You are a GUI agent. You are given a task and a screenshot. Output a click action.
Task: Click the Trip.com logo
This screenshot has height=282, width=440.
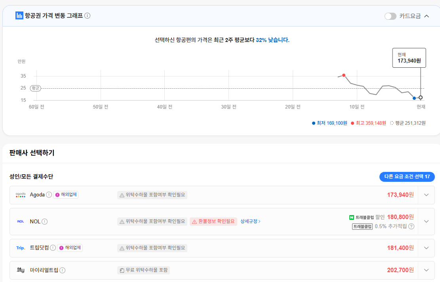coord(20,248)
